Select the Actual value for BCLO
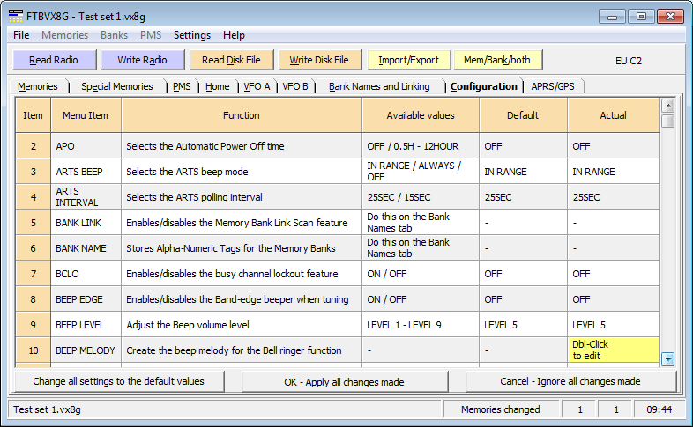This screenshot has height=427, width=693. 614,274
